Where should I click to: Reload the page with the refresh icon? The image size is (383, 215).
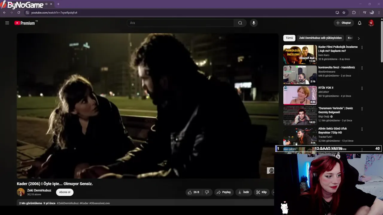pyautogui.click(x=19, y=13)
